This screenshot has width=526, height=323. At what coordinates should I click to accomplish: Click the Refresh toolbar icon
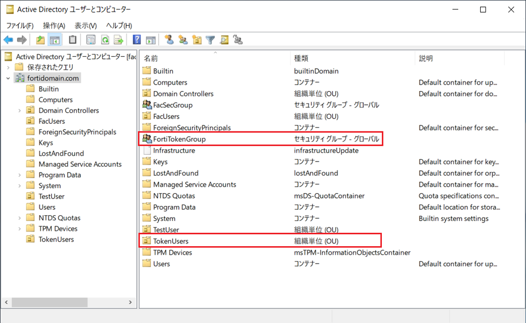pos(105,40)
